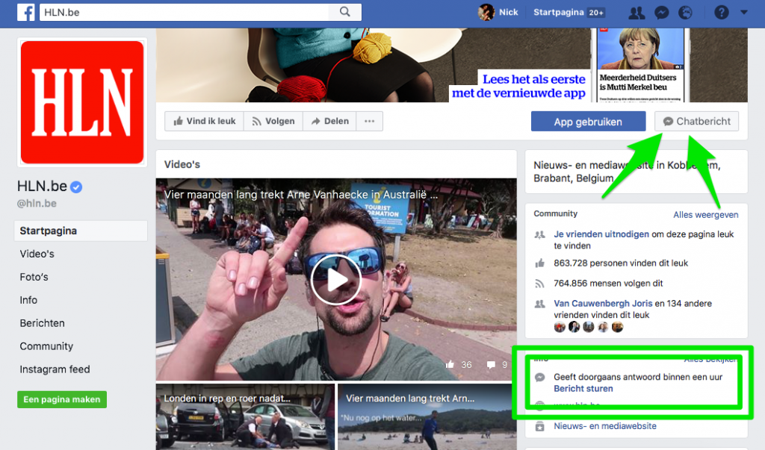Click the friends icon beside Je vrienden uitnodigen
The height and width of the screenshot is (450, 765).
click(x=539, y=234)
